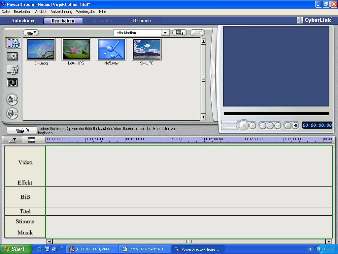Select the Effekt track label
Screen dimensions: 338x254
click(x=25, y=183)
